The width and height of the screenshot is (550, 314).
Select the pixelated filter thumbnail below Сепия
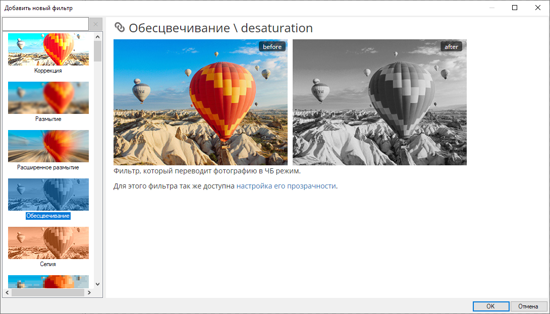[x=48, y=281]
